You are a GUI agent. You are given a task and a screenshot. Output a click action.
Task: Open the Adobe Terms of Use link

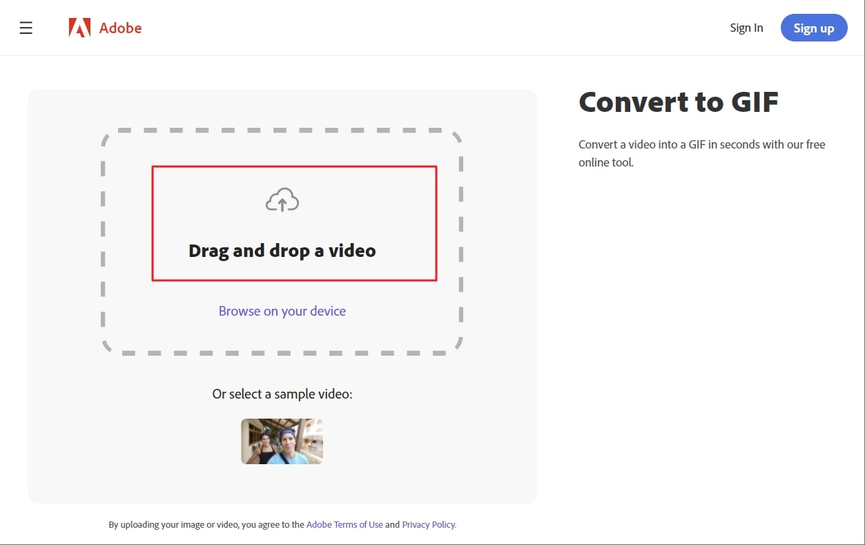tap(344, 524)
